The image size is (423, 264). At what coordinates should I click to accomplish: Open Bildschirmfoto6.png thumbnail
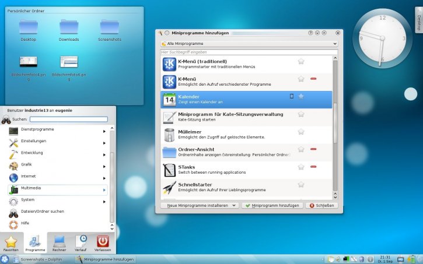click(69, 62)
